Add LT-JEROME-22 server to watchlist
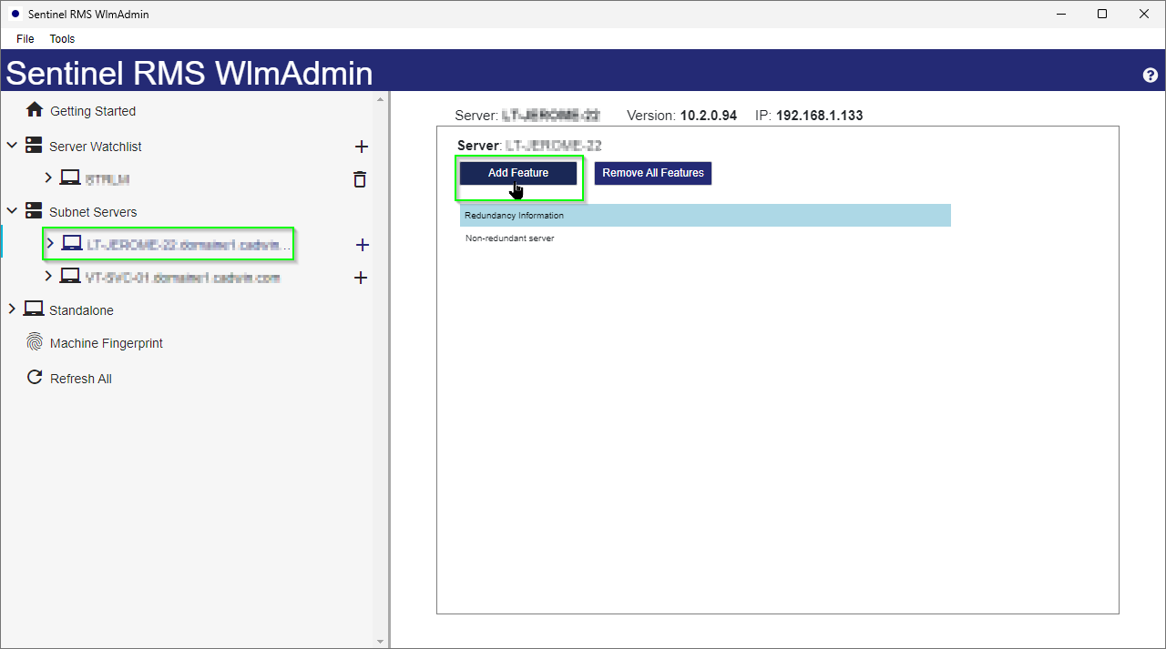 click(x=362, y=245)
